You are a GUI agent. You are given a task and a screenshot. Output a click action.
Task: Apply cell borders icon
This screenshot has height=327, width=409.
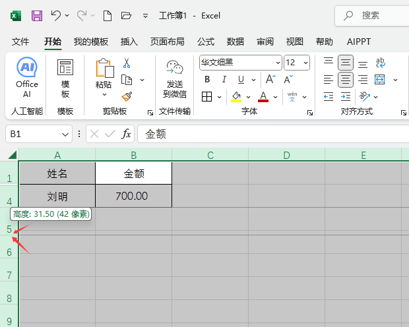[207, 97]
